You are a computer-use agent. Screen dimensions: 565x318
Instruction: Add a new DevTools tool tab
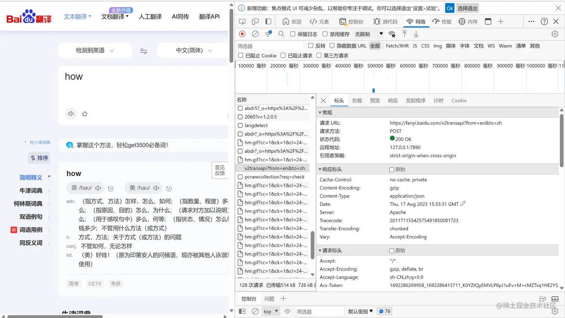coord(501,22)
